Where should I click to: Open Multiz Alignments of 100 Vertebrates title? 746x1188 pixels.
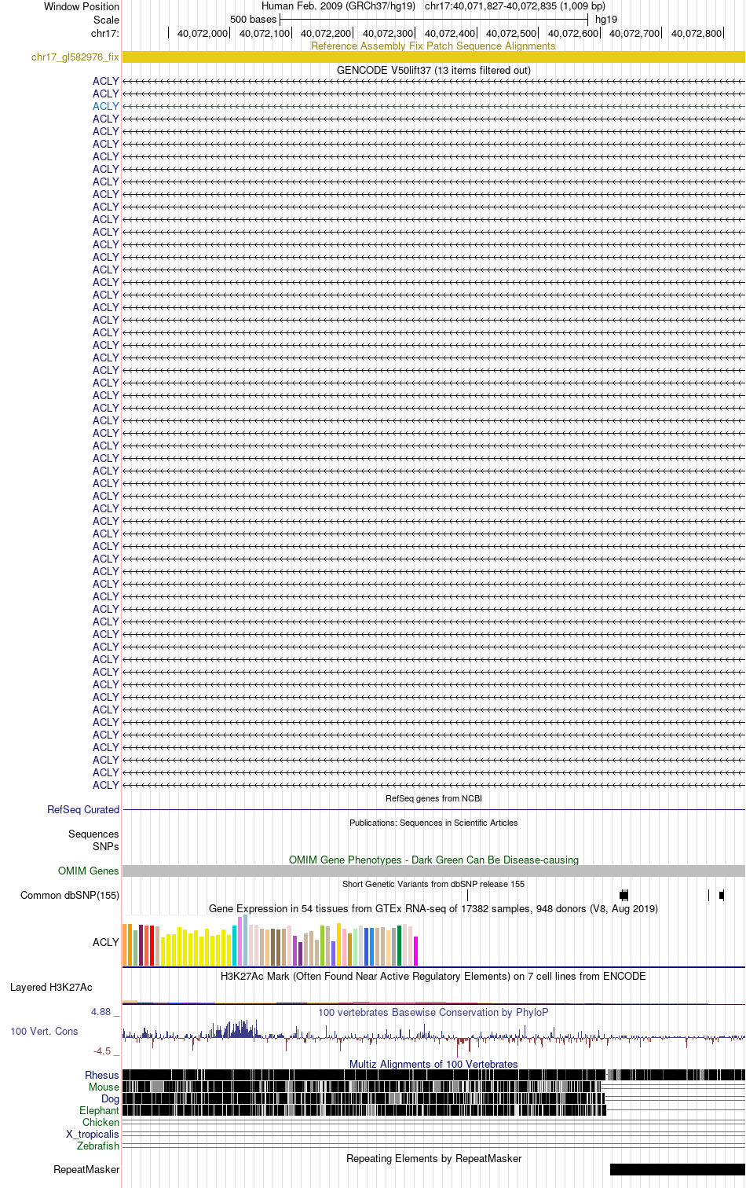pyautogui.click(x=433, y=1064)
